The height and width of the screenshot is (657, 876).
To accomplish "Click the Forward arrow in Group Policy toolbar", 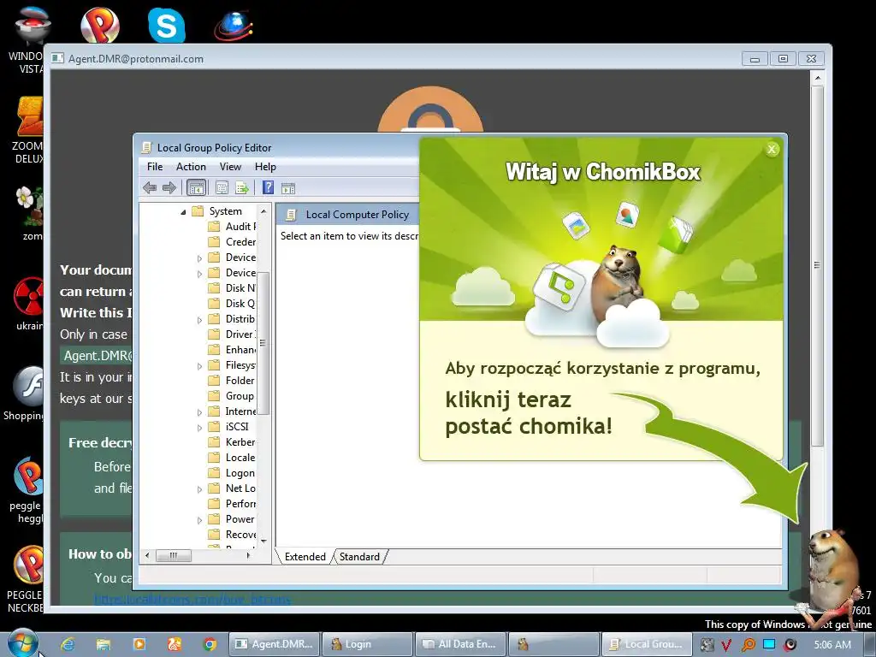I will [169, 187].
